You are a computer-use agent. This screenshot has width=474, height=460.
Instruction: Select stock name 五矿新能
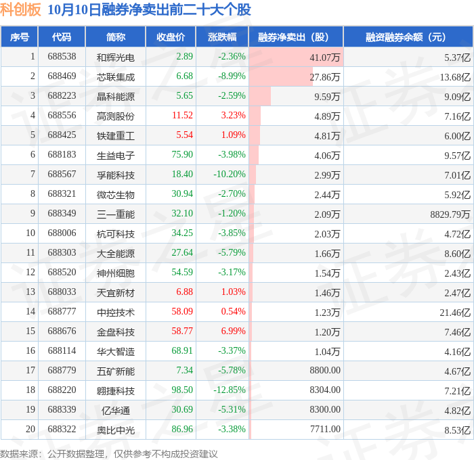[x=116, y=371]
